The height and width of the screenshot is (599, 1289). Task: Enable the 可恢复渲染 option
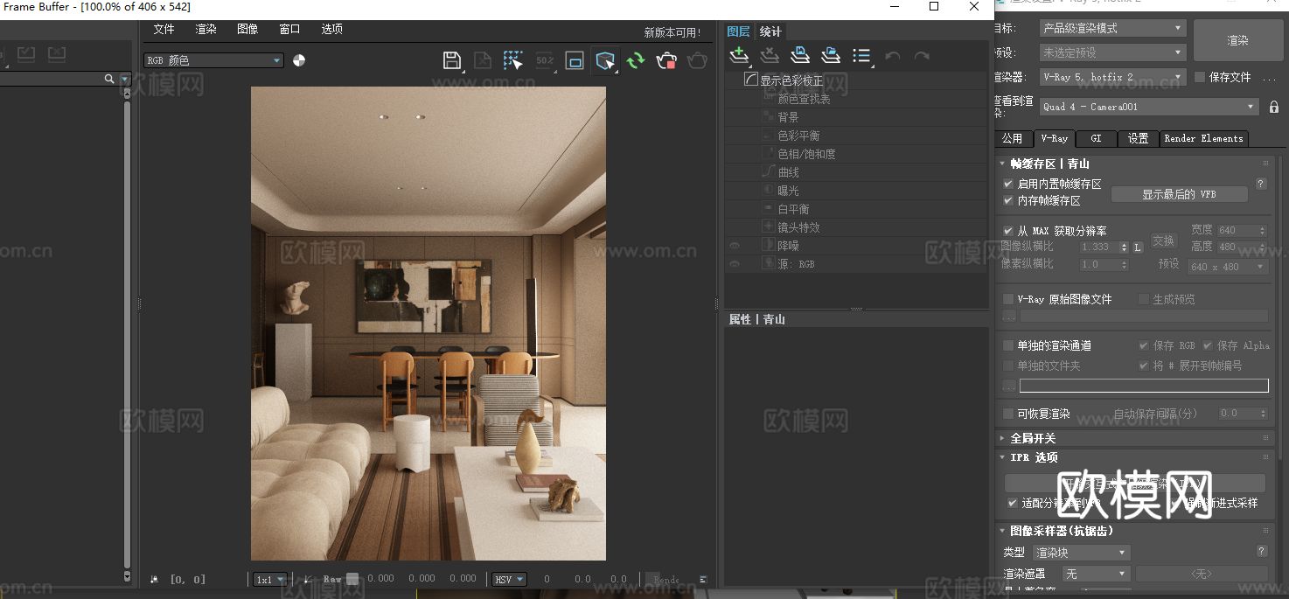click(x=1007, y=414)
